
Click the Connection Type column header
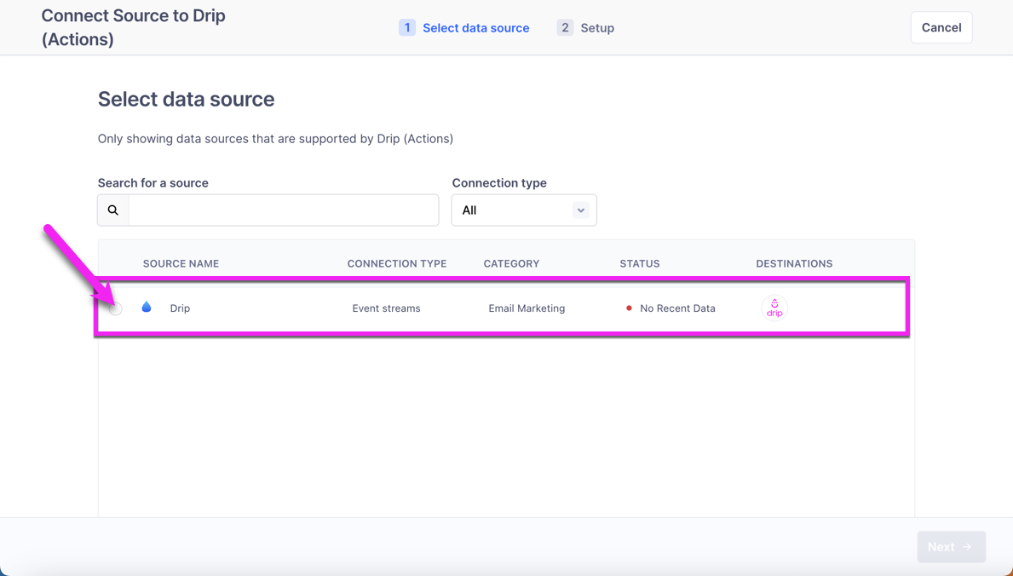pos(397,264)
